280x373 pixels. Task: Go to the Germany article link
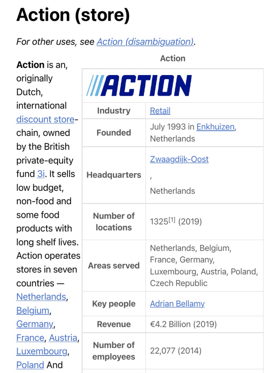[x=35, y=324]
